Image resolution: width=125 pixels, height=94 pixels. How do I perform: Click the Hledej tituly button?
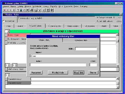pyautogui.click(x=58, y=72)
